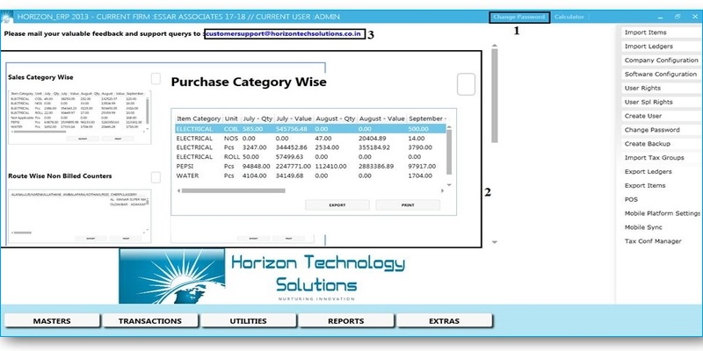Choose Create Backup
703x351 pixels.
coord(659,144)
